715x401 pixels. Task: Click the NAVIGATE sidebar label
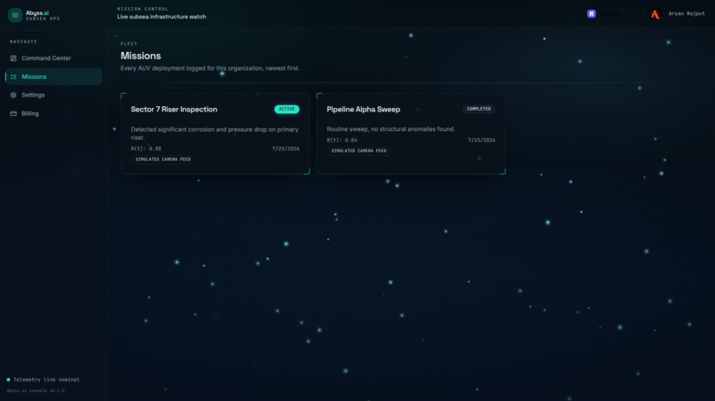point(23,42)
